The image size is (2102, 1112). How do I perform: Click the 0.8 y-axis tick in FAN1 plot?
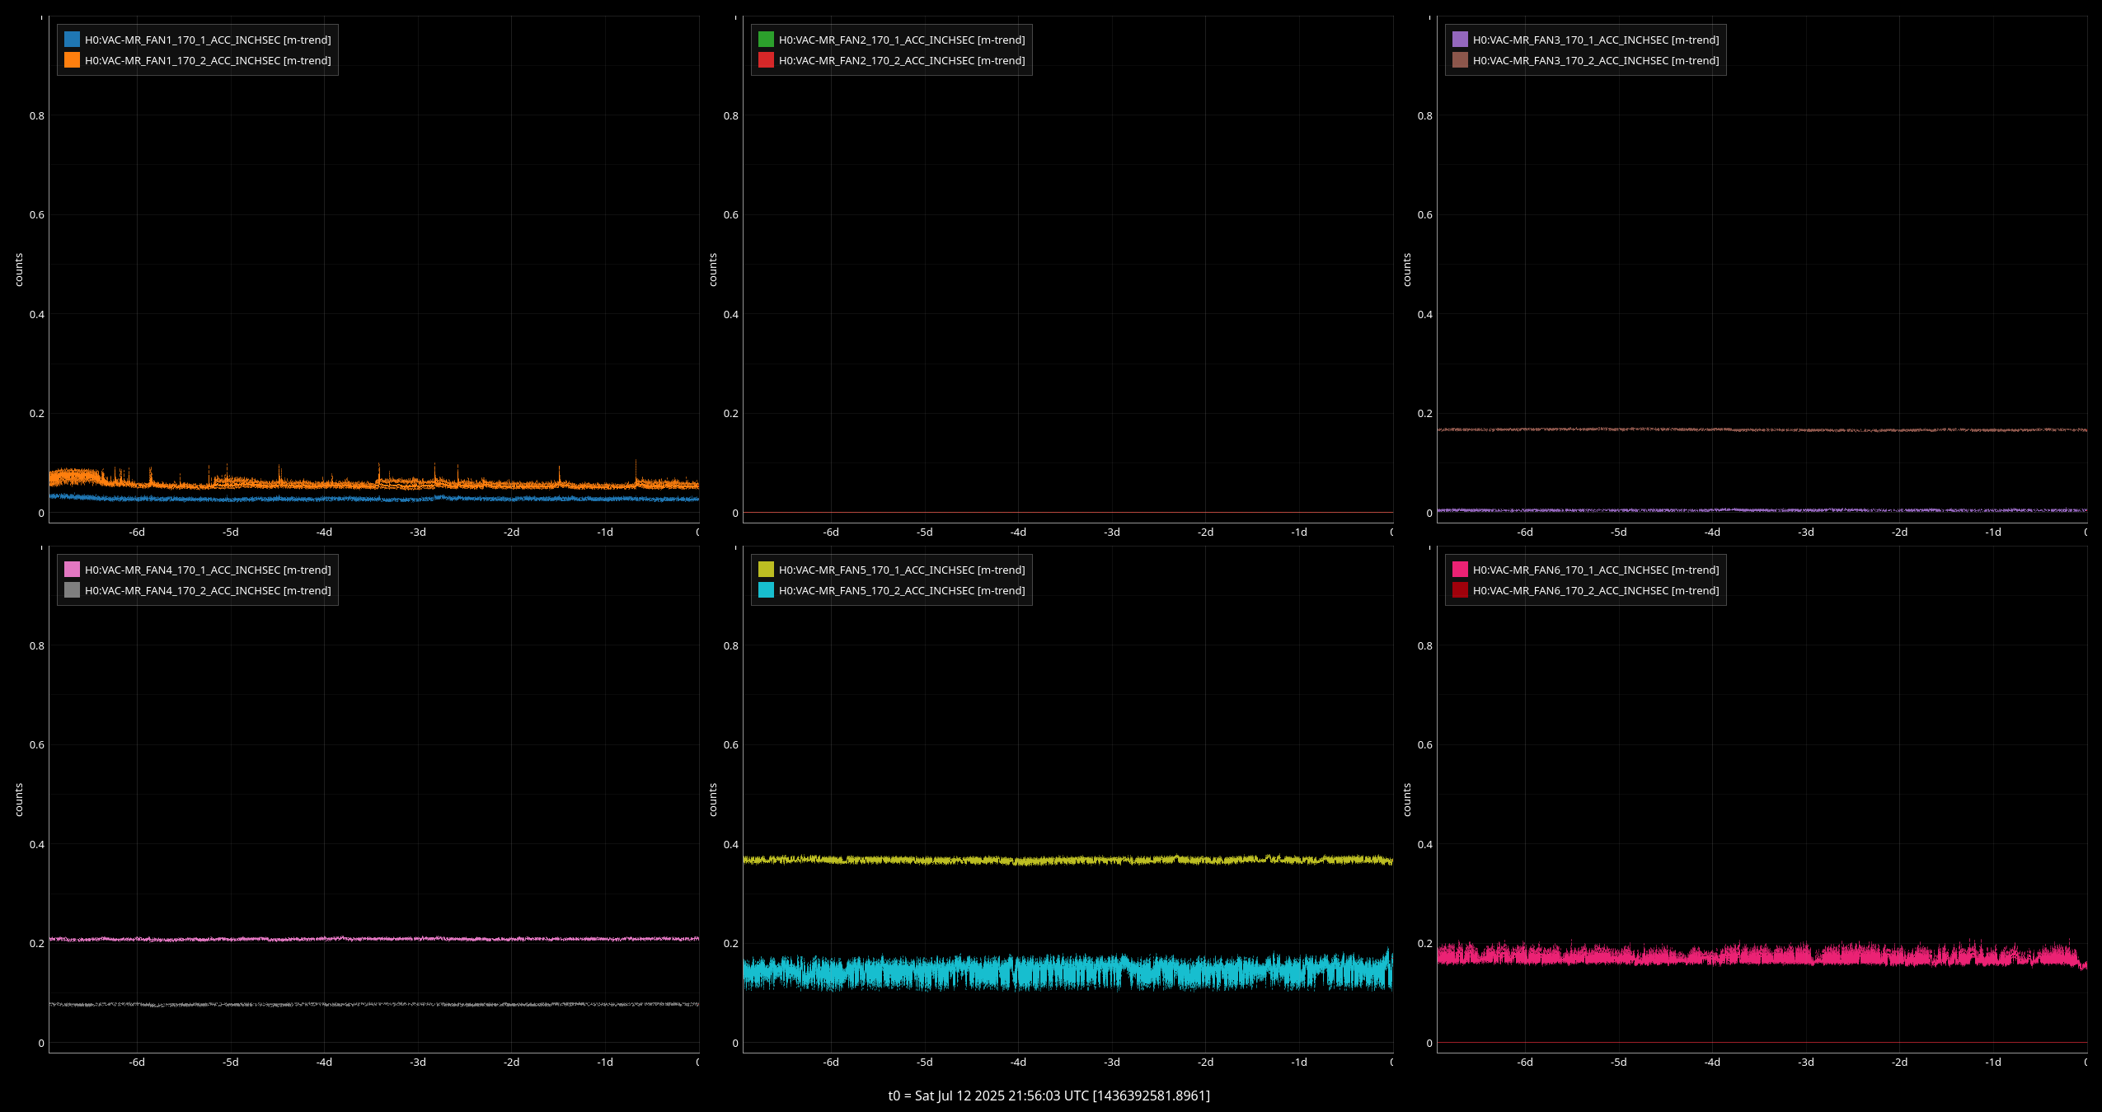[37, 116]
